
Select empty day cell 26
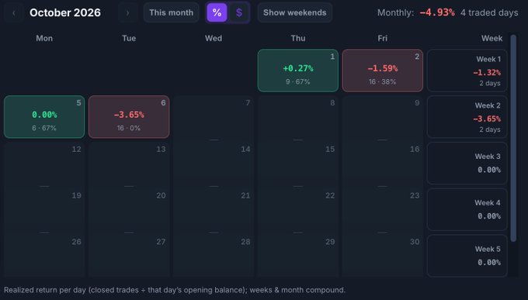click(x=44, y=256)
